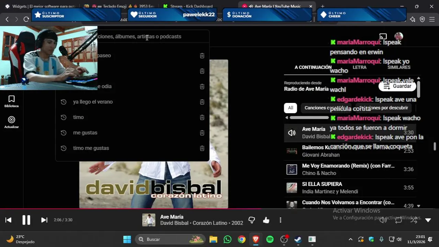
Task: Switch to the A CONTINUACIÓN tab
Action: coord(313,67)
